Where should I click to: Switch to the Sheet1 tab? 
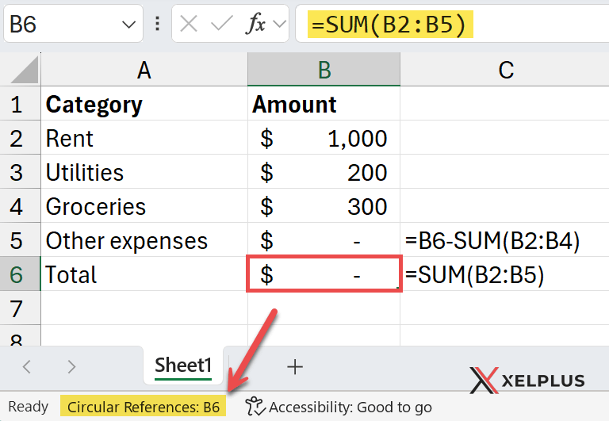point(184,366)
